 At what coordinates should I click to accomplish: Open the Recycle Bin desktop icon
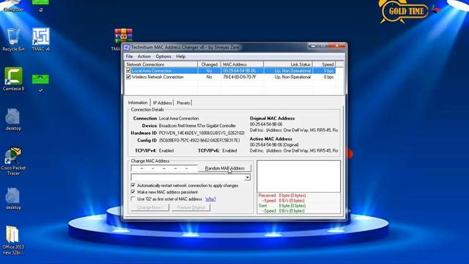click(13, 40)
